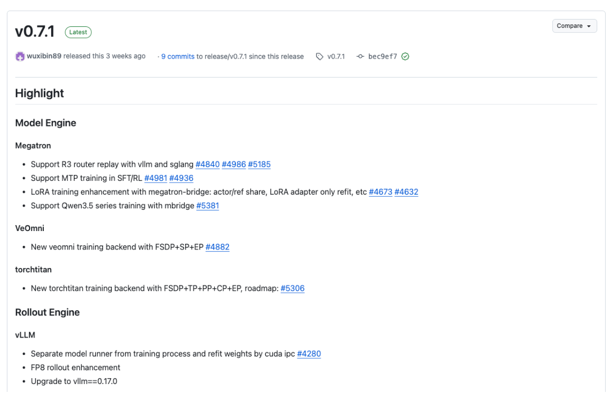Image resolution: width=612 pixels, height=403 pixels.
Task: Open Qwen3.5 pull request #5381
Action: point(208,206)
